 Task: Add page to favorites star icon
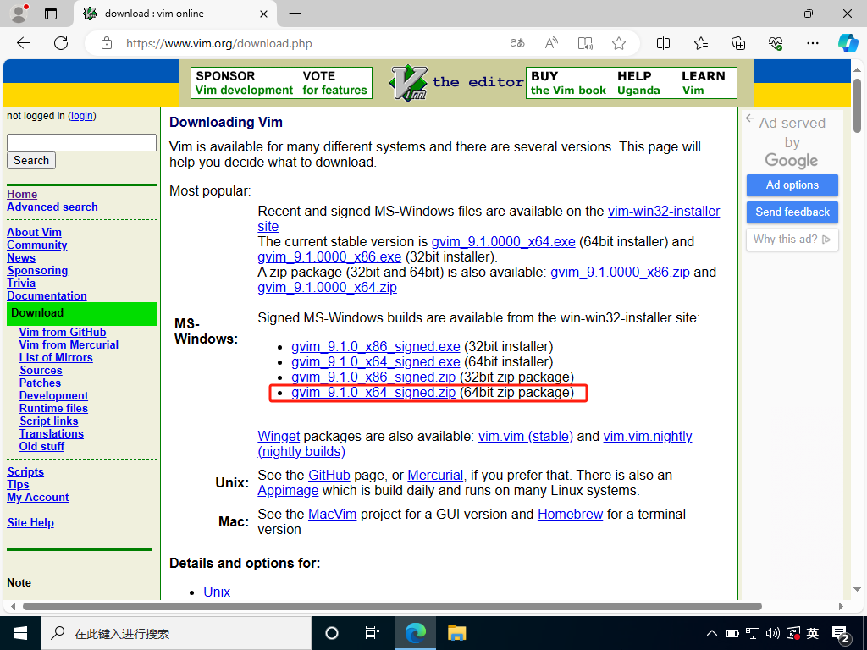point(619,43)
